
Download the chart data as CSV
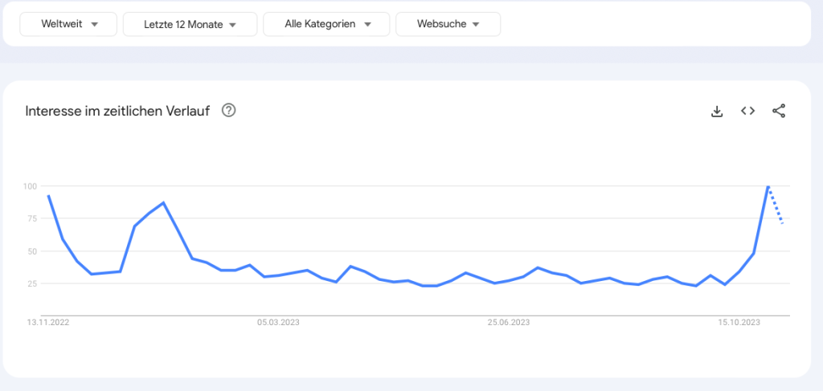coord(718,112)
